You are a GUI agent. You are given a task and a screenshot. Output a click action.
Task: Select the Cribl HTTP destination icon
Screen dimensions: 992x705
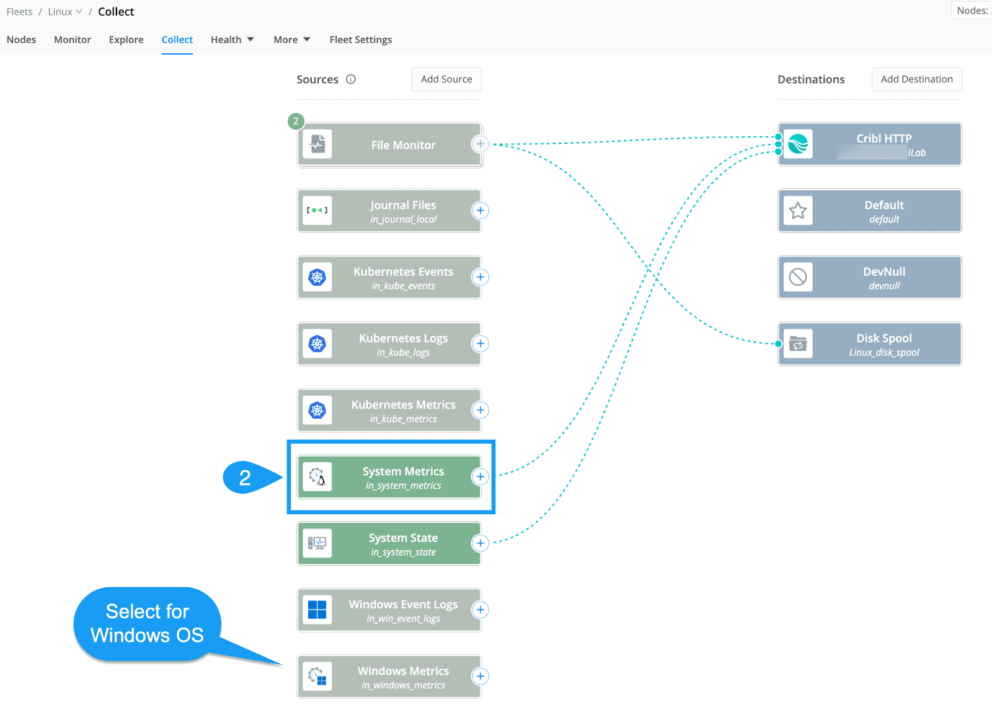(798, 144)
